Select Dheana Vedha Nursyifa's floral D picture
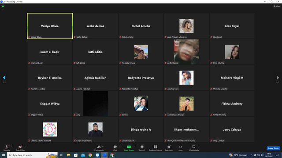 [50, 129]
